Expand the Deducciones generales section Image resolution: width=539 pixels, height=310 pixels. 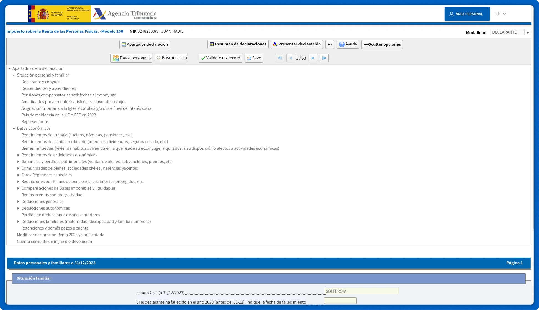click(19, 202)
